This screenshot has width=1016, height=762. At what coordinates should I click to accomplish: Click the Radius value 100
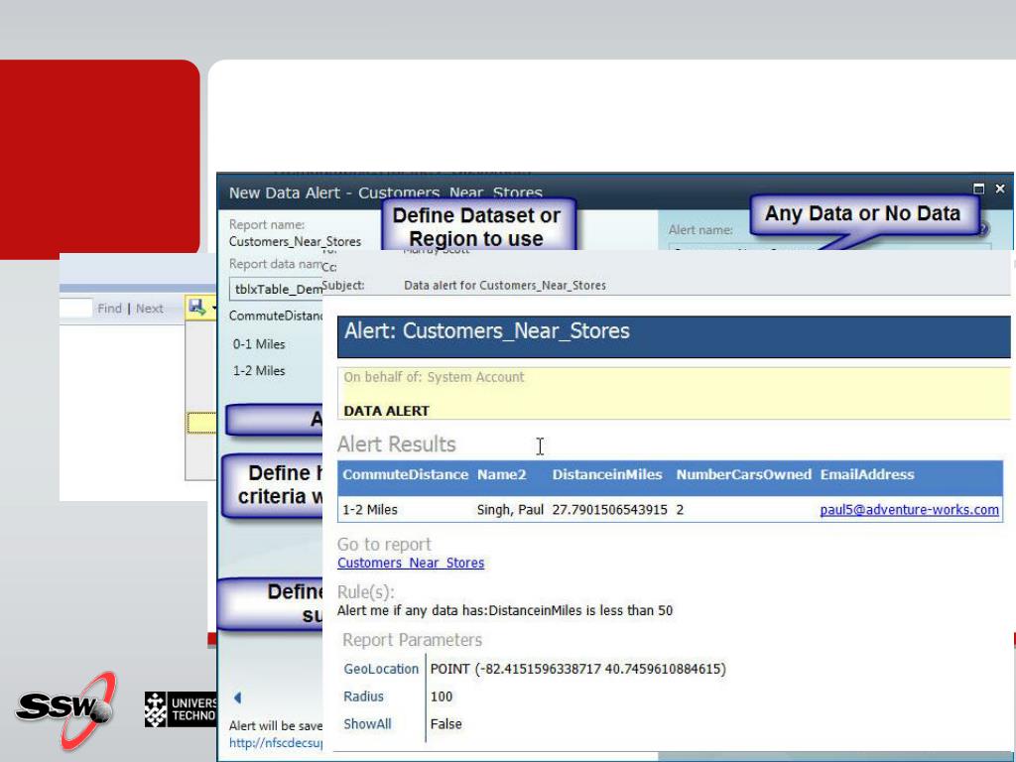coord(442,697)
